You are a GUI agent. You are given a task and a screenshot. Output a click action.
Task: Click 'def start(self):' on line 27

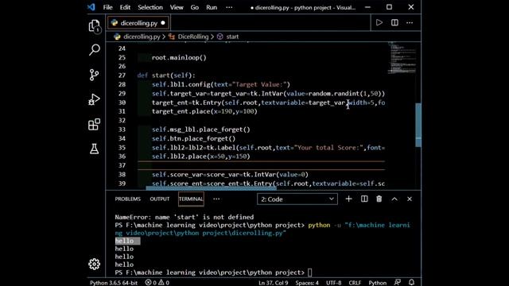[x=166, y=75]
